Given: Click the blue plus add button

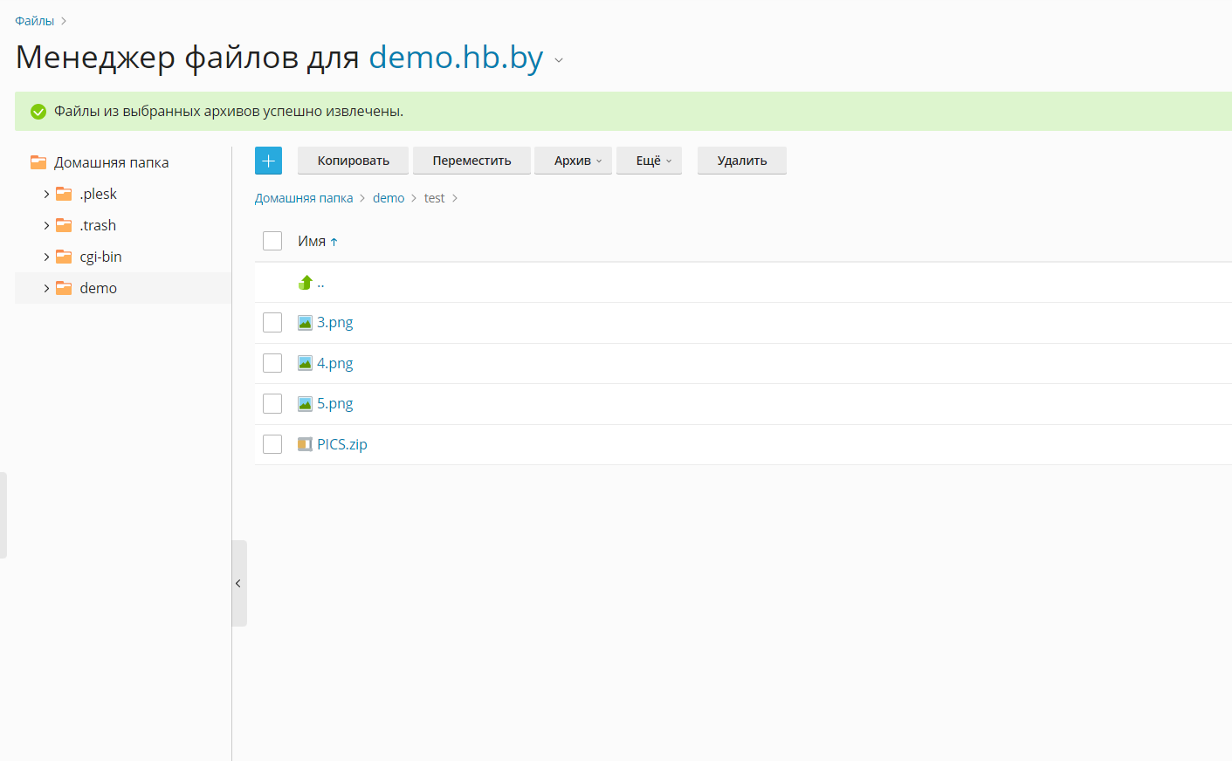Looking at the screenshot, I should click(x=268, y=161).
